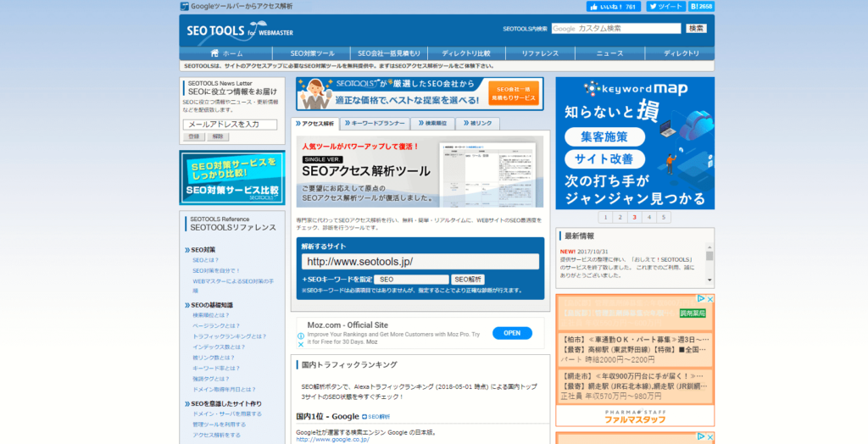Click the 解除 newsletter button

218,136
